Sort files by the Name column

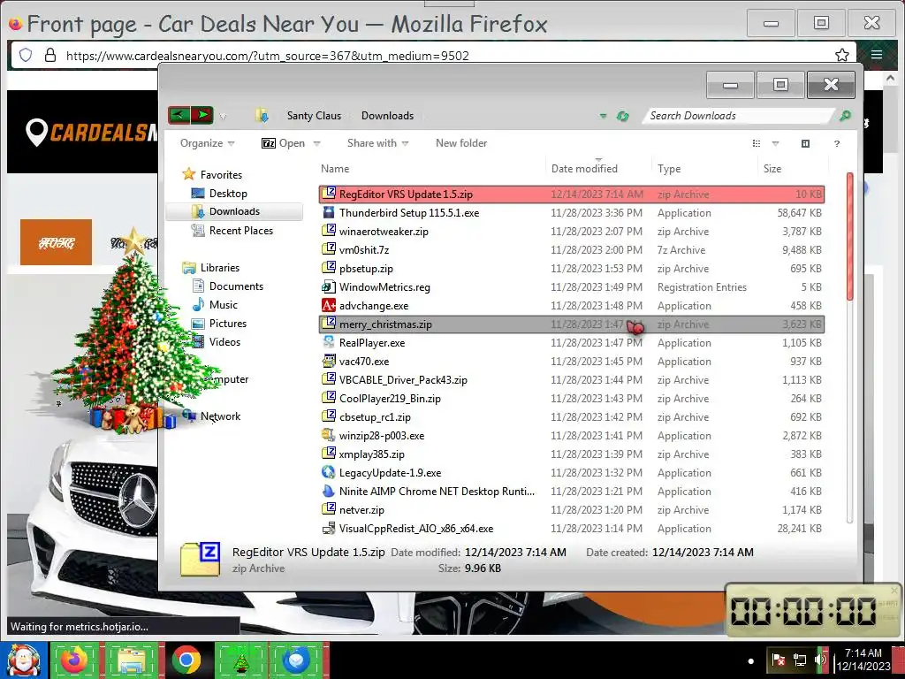335,169
